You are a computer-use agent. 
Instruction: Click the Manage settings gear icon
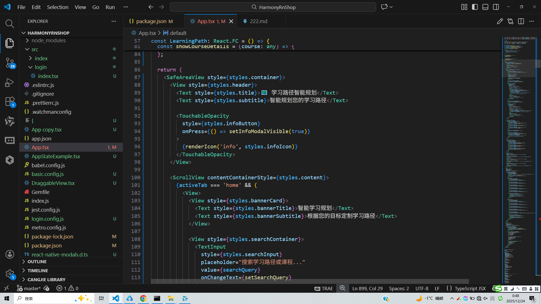pyautogui.click(x=10, y=274)
